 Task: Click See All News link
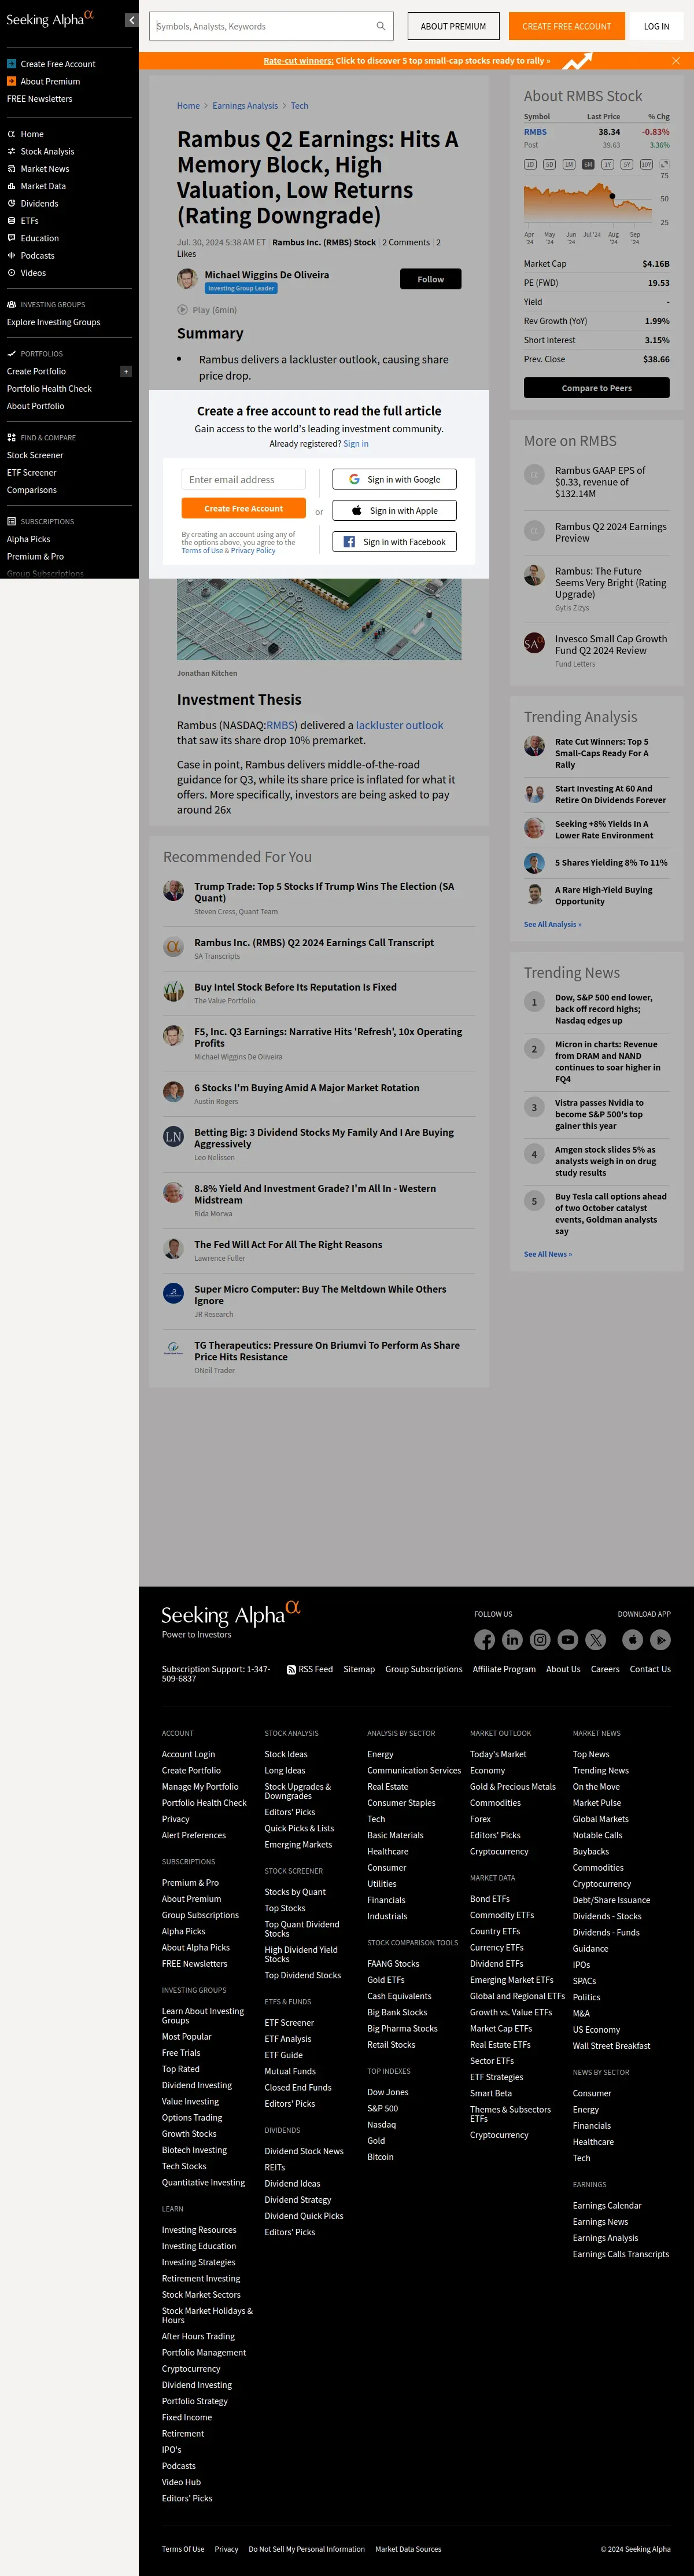coord(548,1254)
